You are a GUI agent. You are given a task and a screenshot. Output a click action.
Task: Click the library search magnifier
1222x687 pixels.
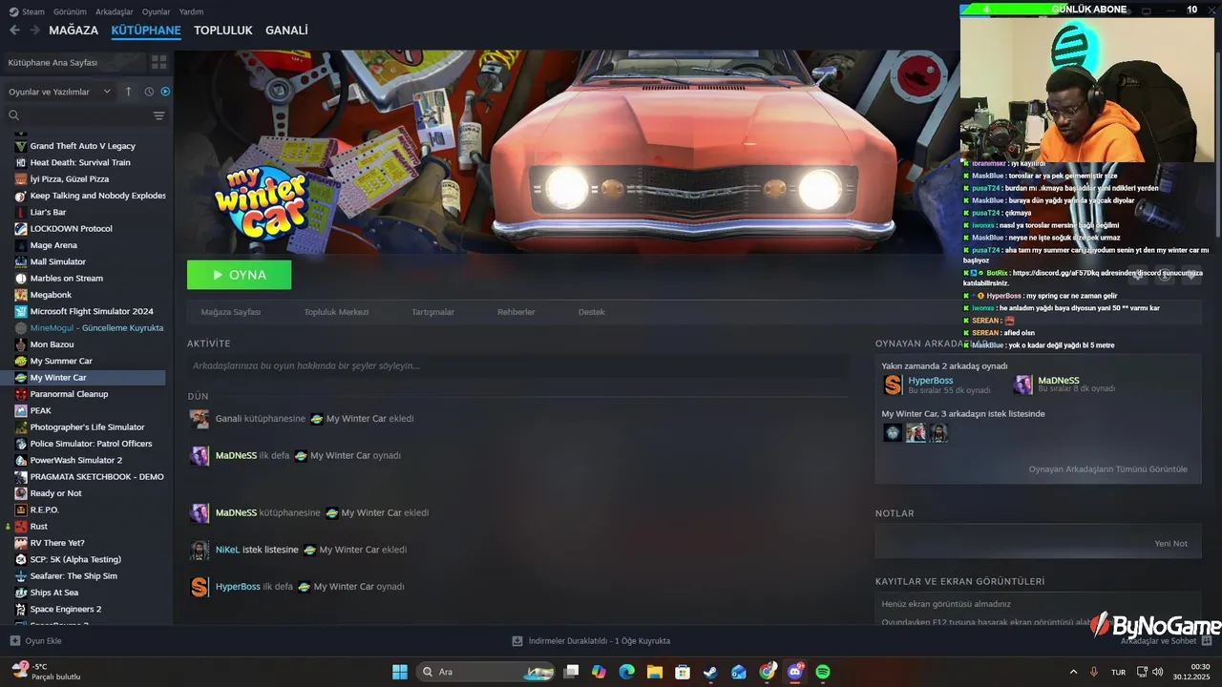click(14, 115)
